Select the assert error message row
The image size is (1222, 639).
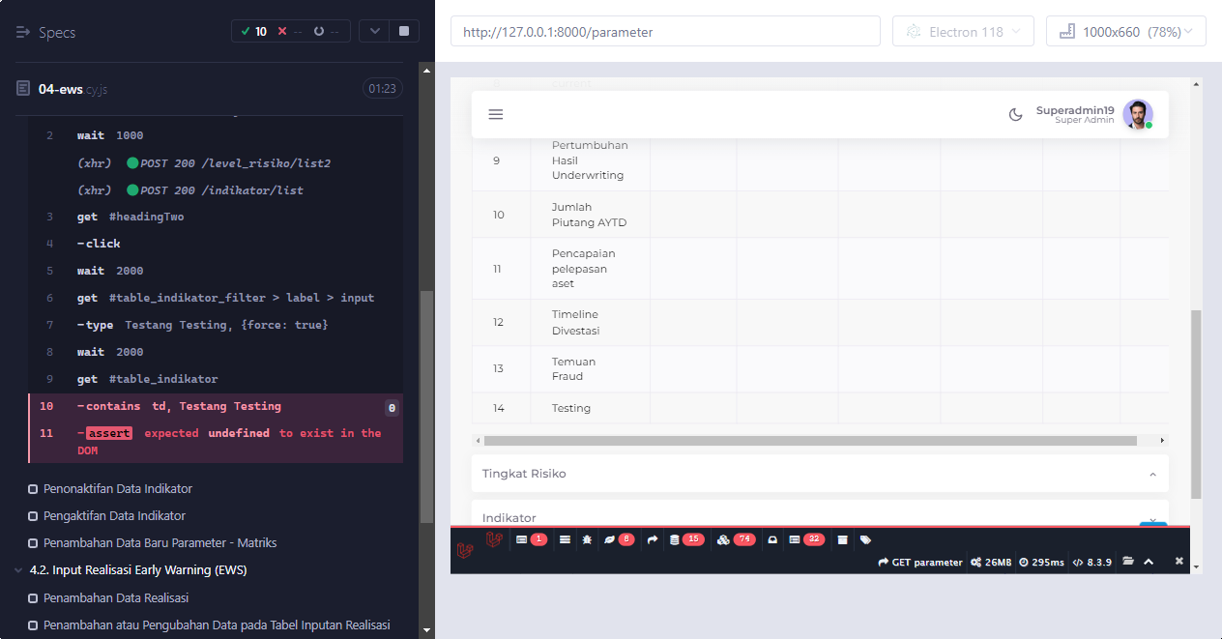(217, 442)
